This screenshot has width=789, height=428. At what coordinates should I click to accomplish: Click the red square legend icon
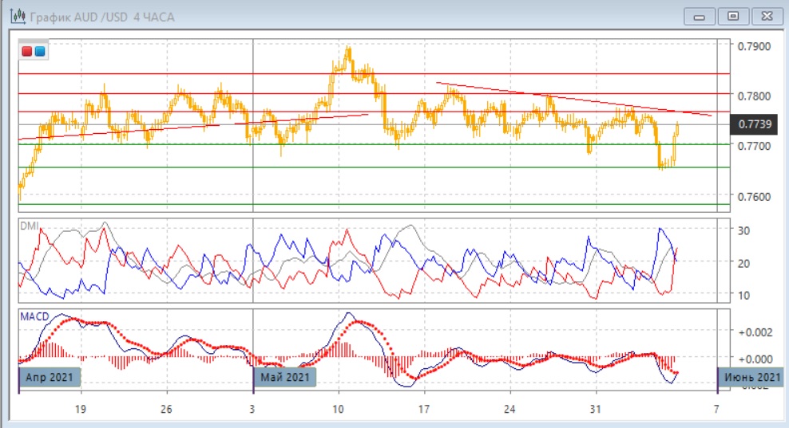point(27,52)
